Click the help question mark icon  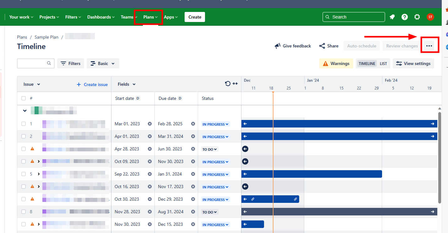click(405, 17)
